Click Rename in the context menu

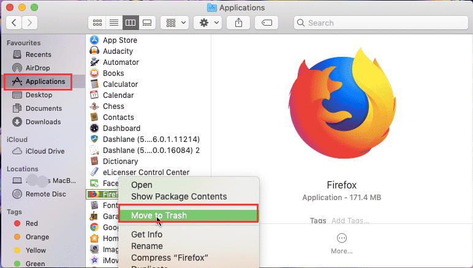(x=146, y=246)
